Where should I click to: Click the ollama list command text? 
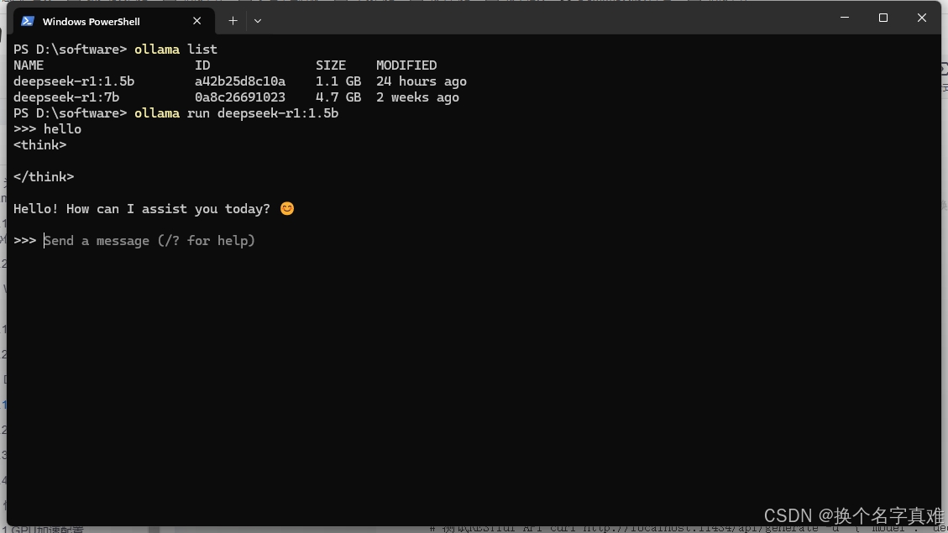[x=175, y=49]
